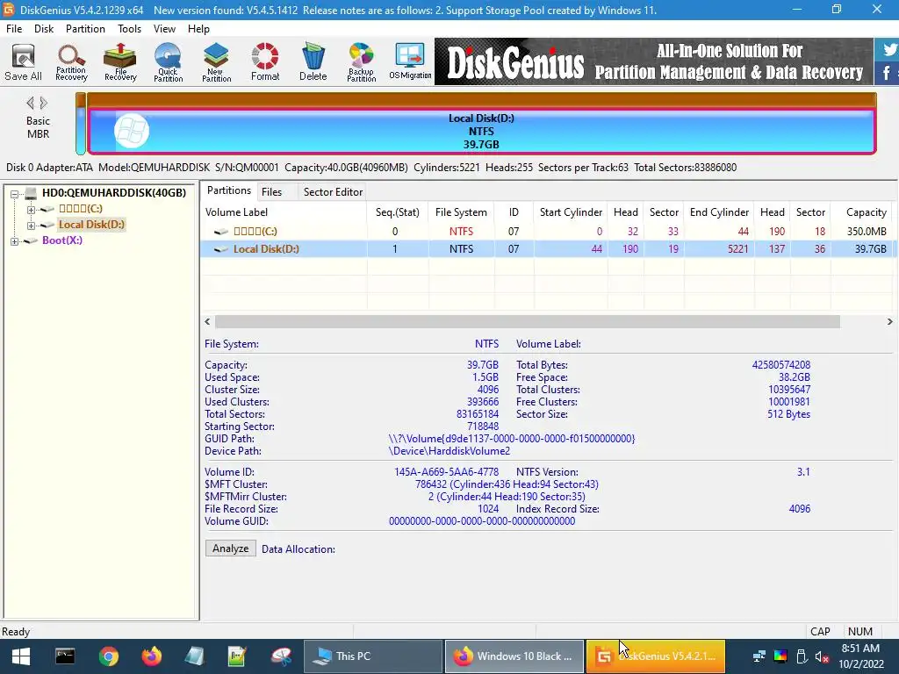Switch to the Files tab
The width and height of the screenshot is (899, 674).
(x=272, y=192)
